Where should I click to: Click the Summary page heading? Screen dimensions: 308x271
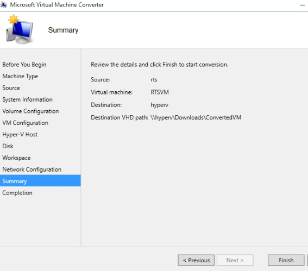pyautogui.click(x=63, y=30)
